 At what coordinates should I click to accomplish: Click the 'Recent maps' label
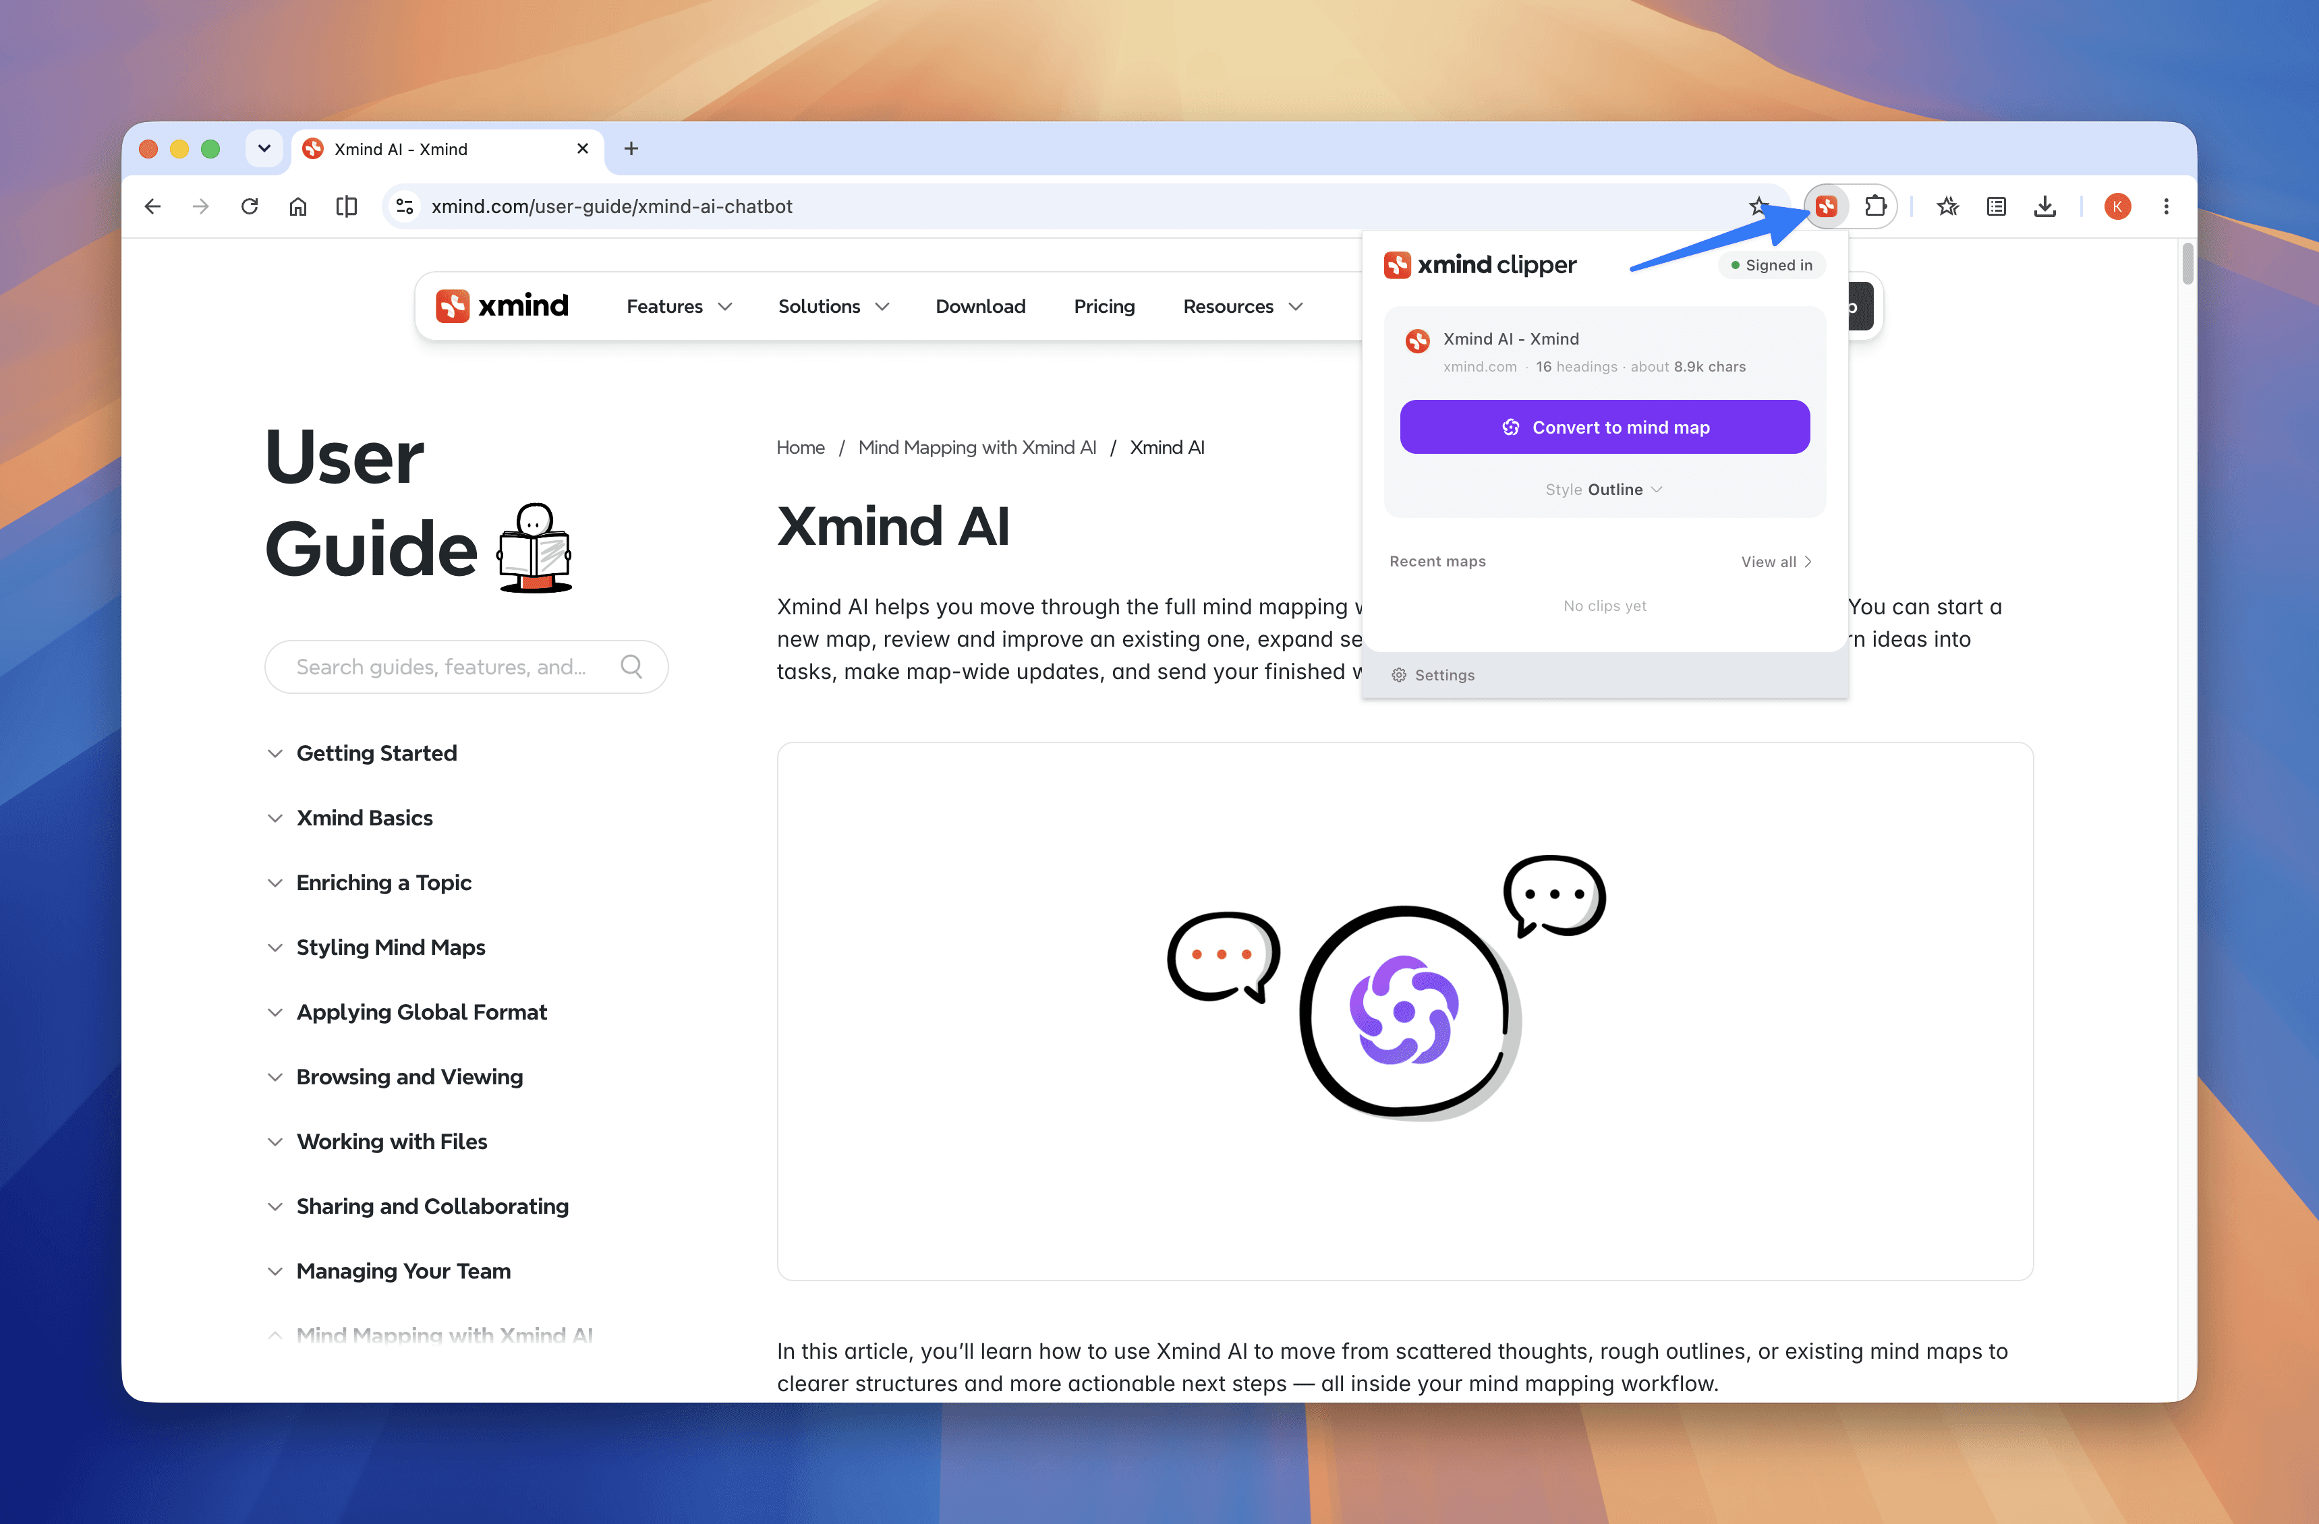(1437, 562)
